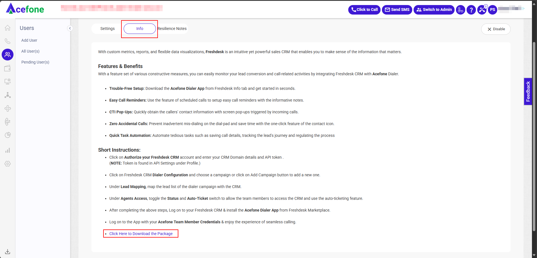
Task: Click the Easy Call Reminders bullet text
Action: pos(207,100)
